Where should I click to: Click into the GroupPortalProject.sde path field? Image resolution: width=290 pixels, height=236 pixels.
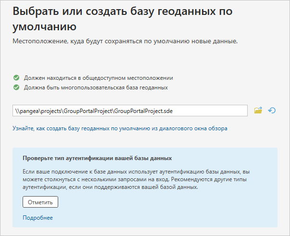point(130,111)
